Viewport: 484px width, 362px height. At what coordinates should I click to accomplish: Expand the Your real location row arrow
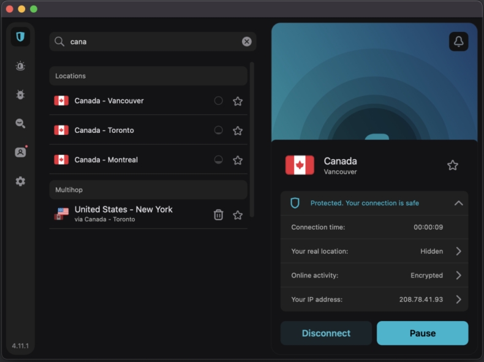tap(458, 251)
